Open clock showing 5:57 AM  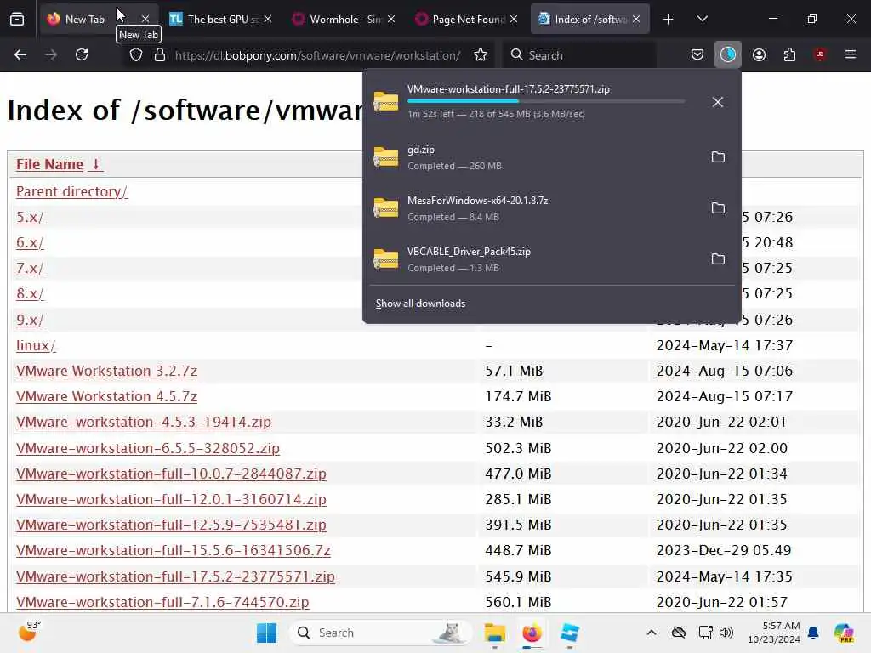(x=773, y=633)
